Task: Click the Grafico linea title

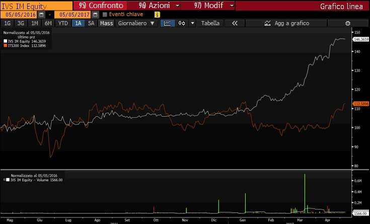Action: tap(341, 6)
